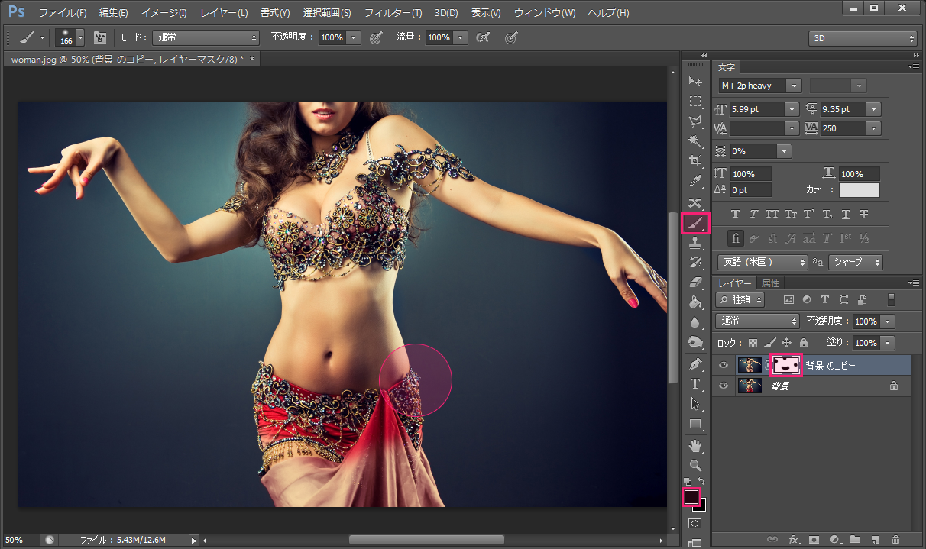Toggle the airbrush build-up icon after 流量

[482, 37]
